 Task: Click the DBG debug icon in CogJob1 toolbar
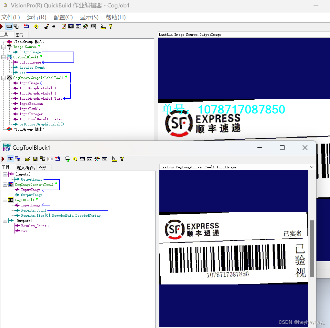(x=93, y=26)
